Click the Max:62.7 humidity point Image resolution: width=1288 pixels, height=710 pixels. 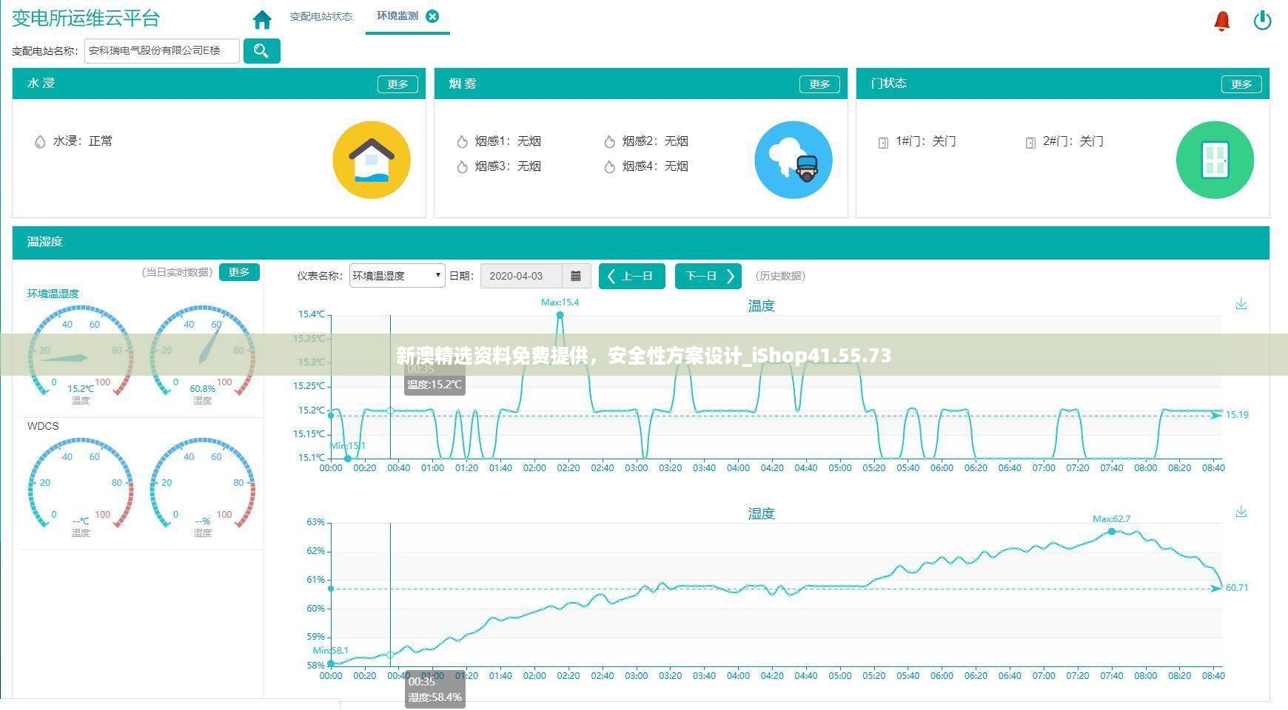click(x=1111, y=531)
